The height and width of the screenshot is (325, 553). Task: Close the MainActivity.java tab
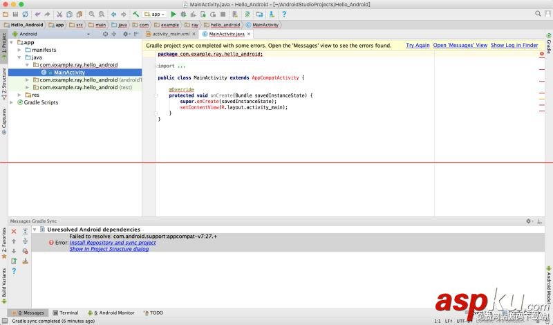click(x=249, y=34)
